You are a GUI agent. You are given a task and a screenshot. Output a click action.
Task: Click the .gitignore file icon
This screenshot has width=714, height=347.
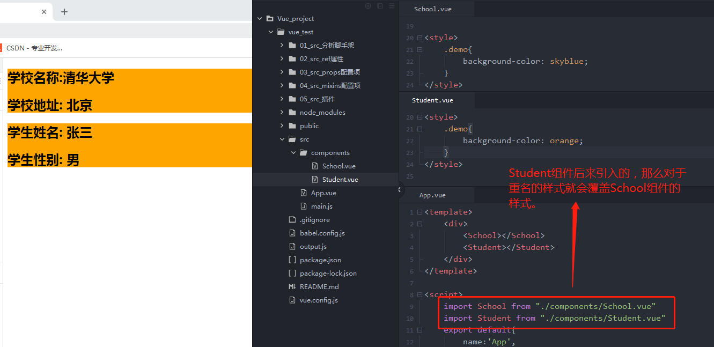(x=292, y=220)
